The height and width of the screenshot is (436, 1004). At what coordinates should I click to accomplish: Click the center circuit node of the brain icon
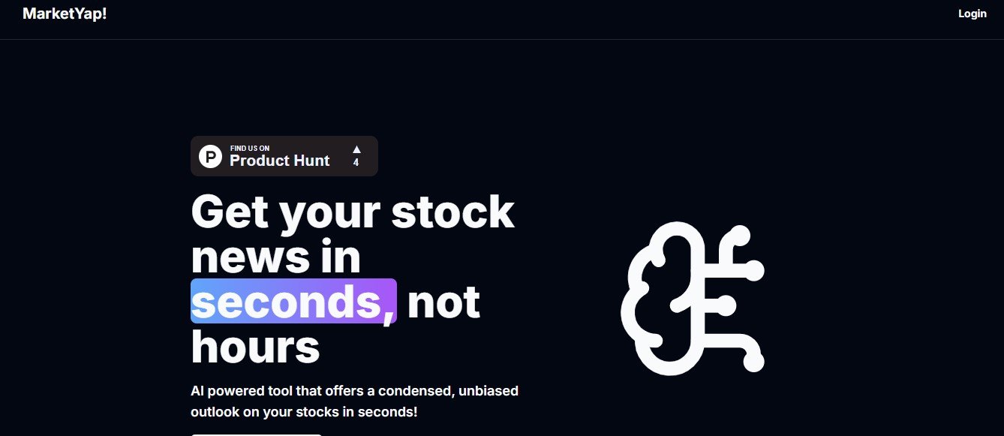click(725, 305)
